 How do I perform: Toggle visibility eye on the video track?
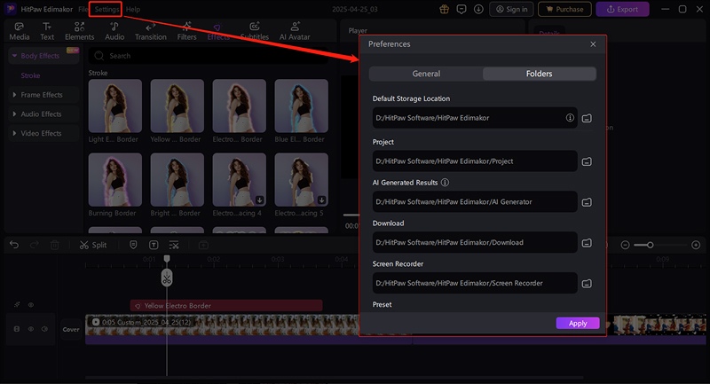click(31, 329)
